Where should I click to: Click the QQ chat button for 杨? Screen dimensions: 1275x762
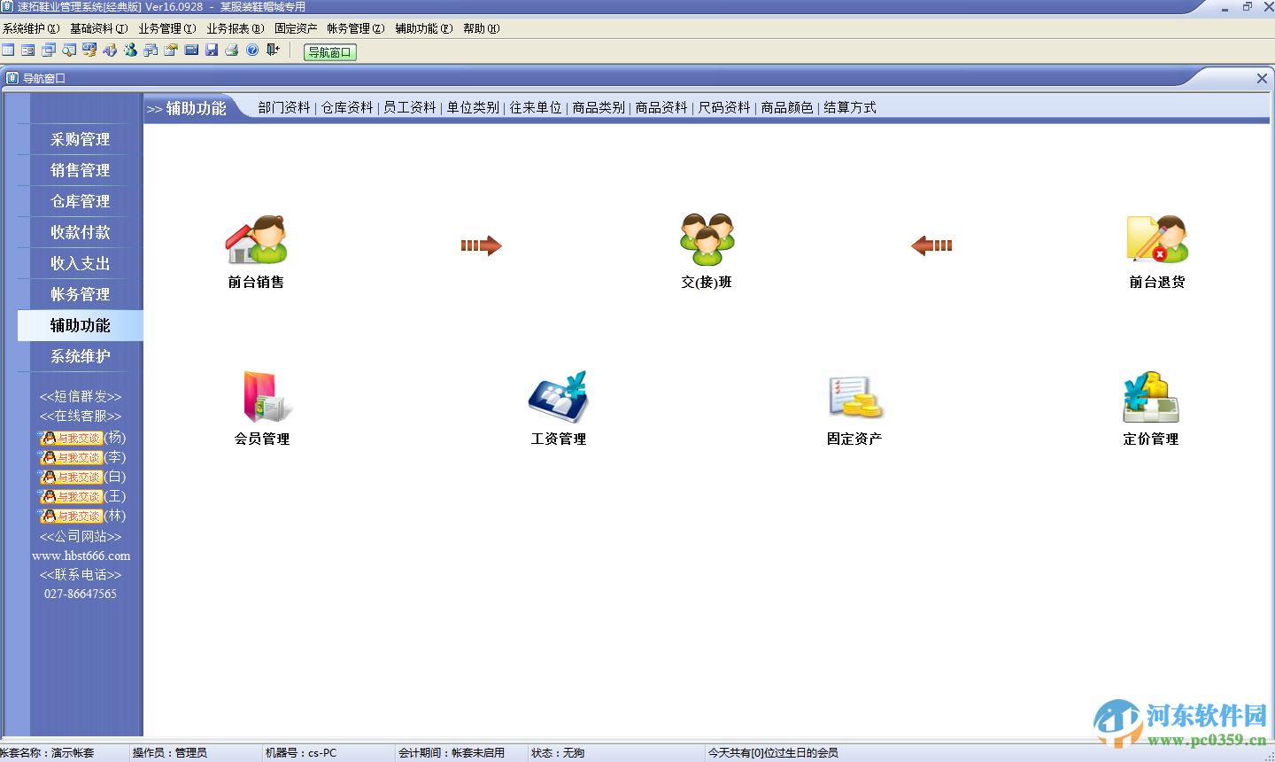point(71,438)
